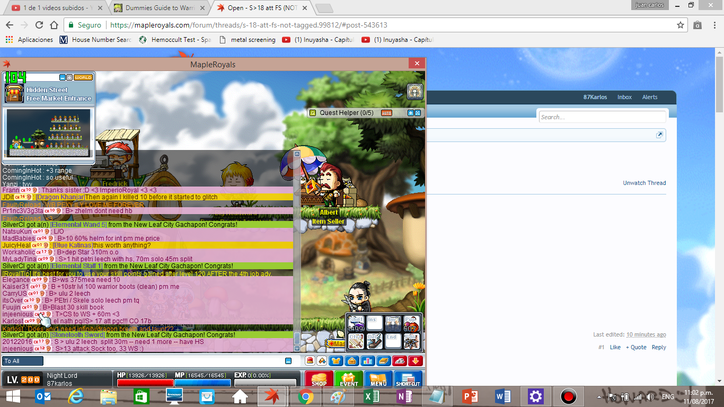This screenshot has width=724, height=407.
Task: Click the WORLD map button
Action: point(83,77)
